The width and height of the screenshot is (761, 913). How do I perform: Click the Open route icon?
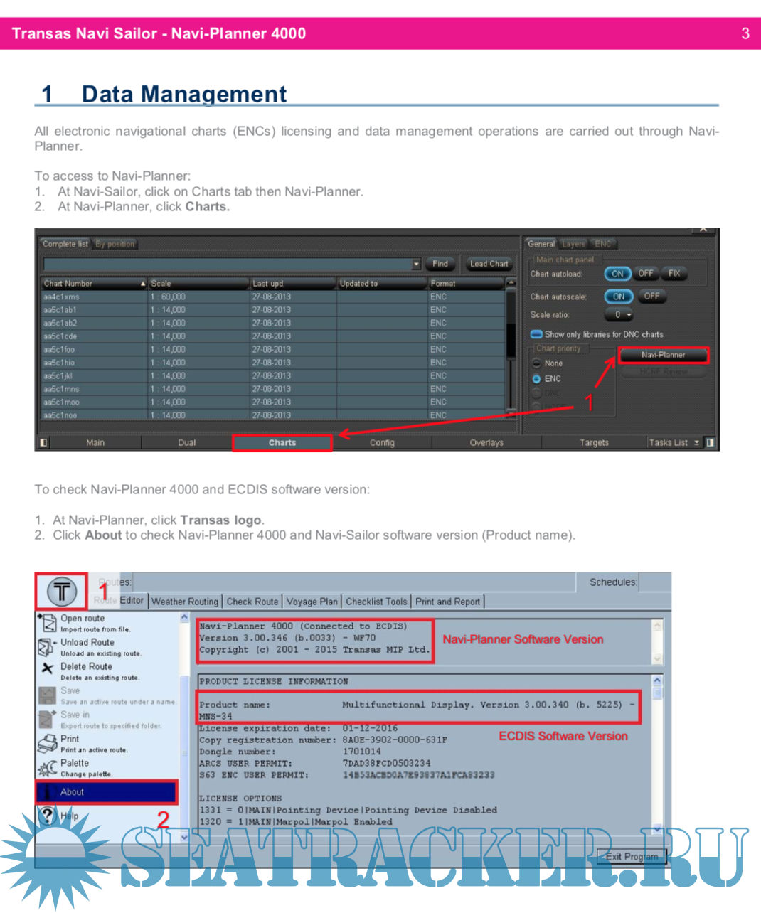[47, 623]
